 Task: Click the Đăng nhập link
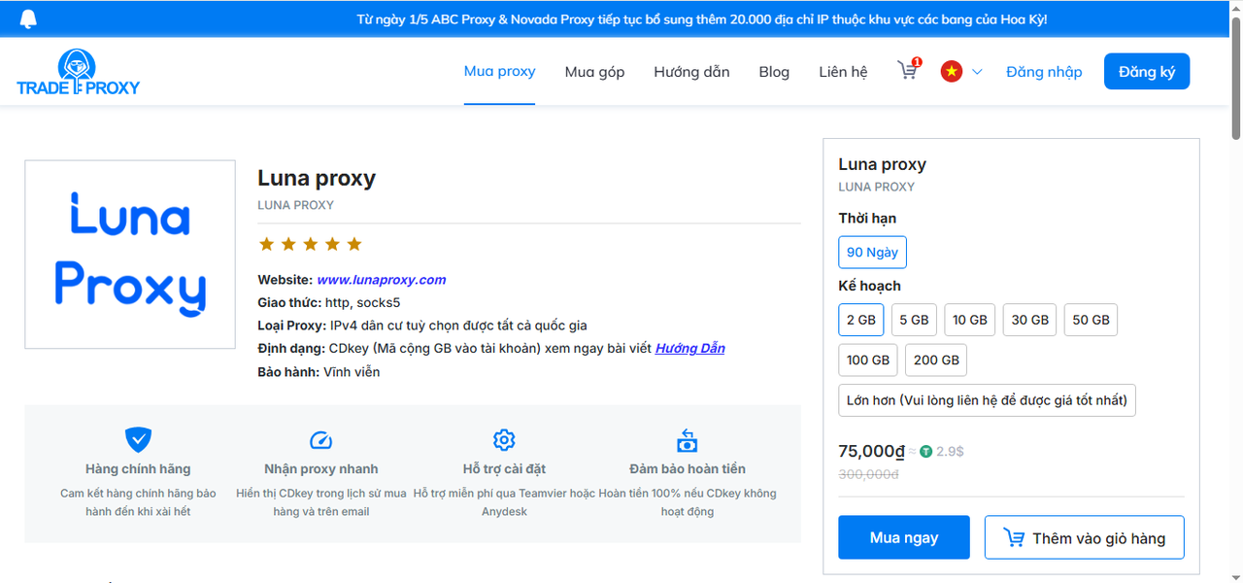pos(1044,72)
